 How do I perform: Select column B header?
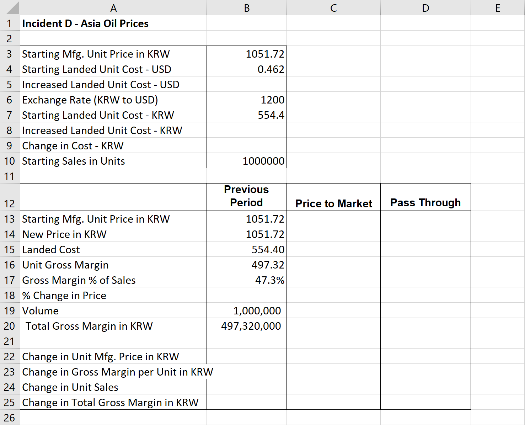point(247,7)
